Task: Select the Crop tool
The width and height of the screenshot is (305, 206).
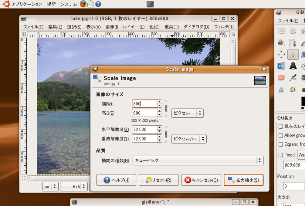Action: 293,54
